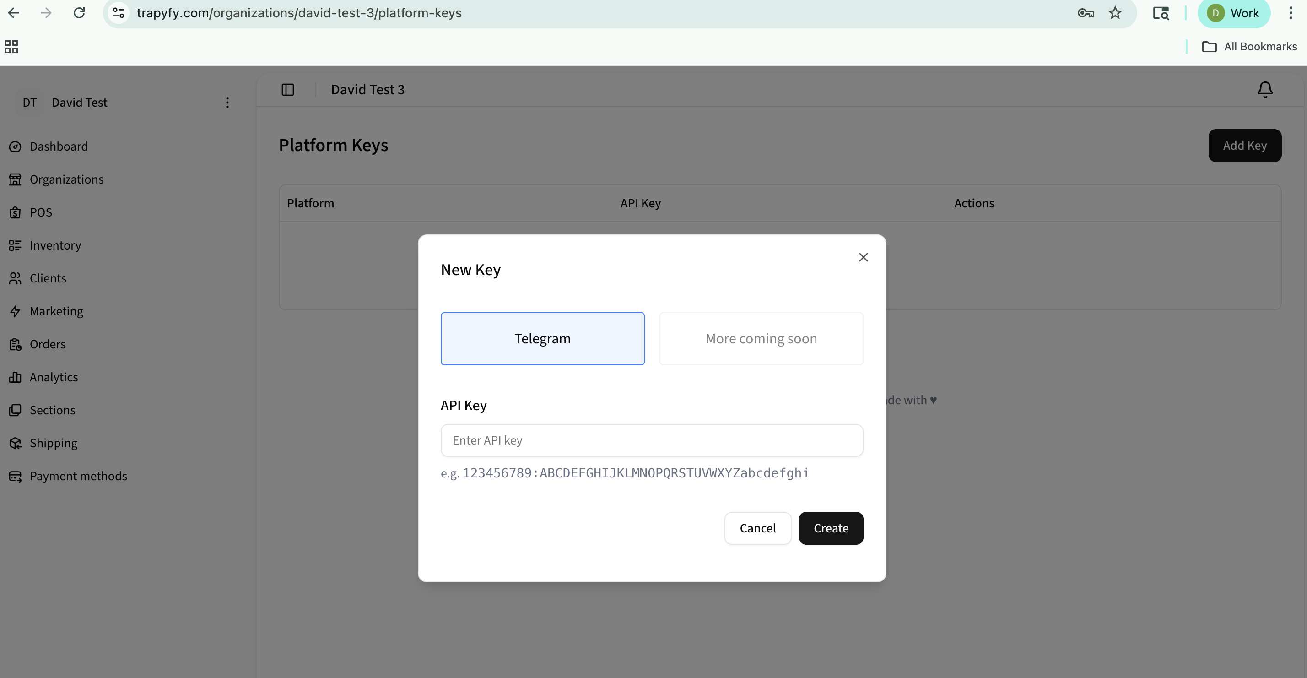Open Payment methods page
Screen dimensions: 1307x678
tap(79, 476)
